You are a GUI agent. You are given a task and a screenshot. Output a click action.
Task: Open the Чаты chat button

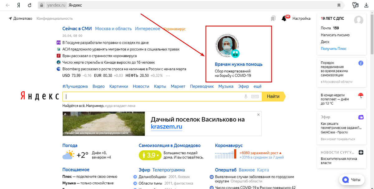(x=352, y=180)
